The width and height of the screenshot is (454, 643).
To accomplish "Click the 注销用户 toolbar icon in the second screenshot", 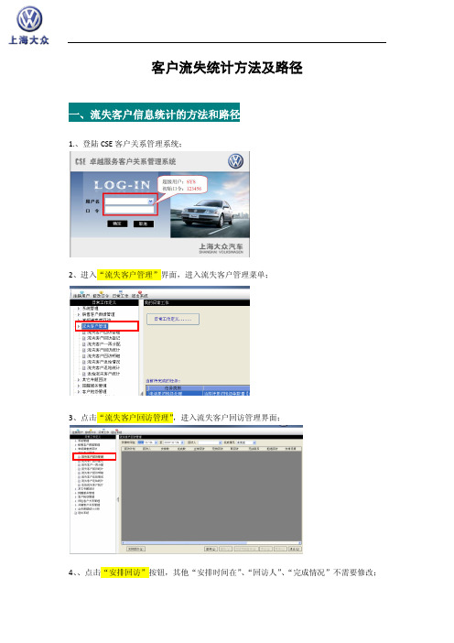I will tap(81, 294).
